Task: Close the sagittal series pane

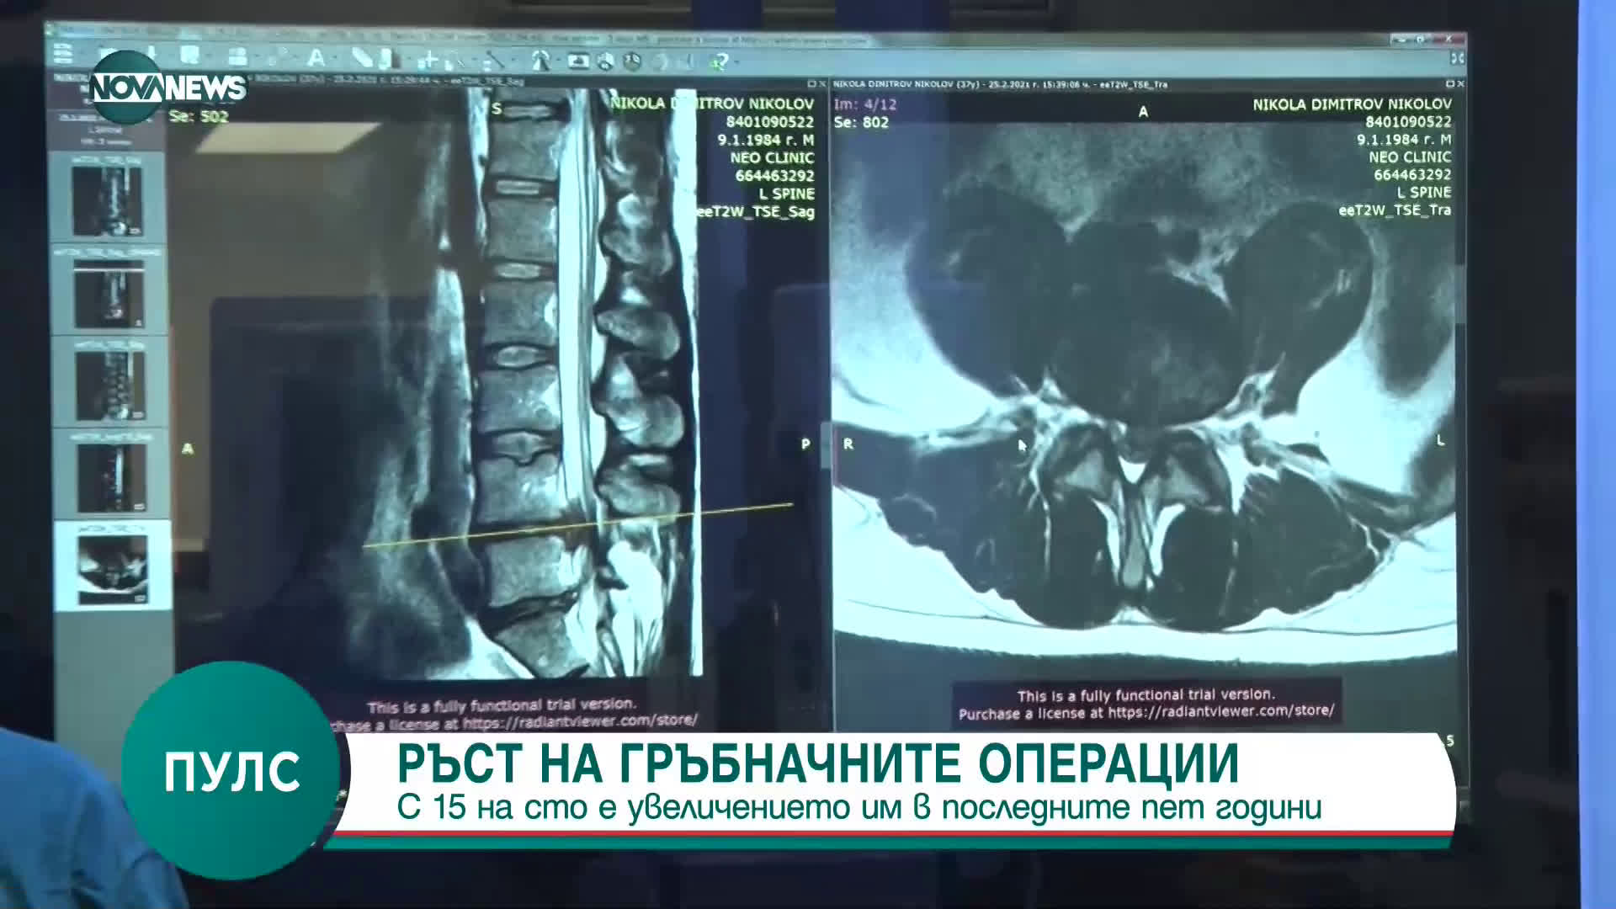Action: 822,83
